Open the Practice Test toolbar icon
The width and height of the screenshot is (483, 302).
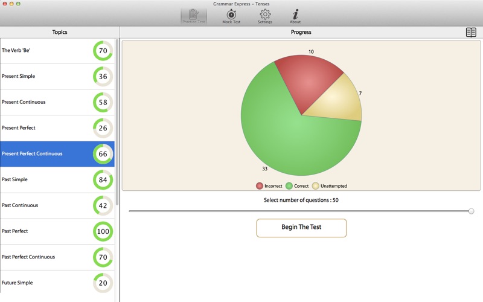(194, 15)
